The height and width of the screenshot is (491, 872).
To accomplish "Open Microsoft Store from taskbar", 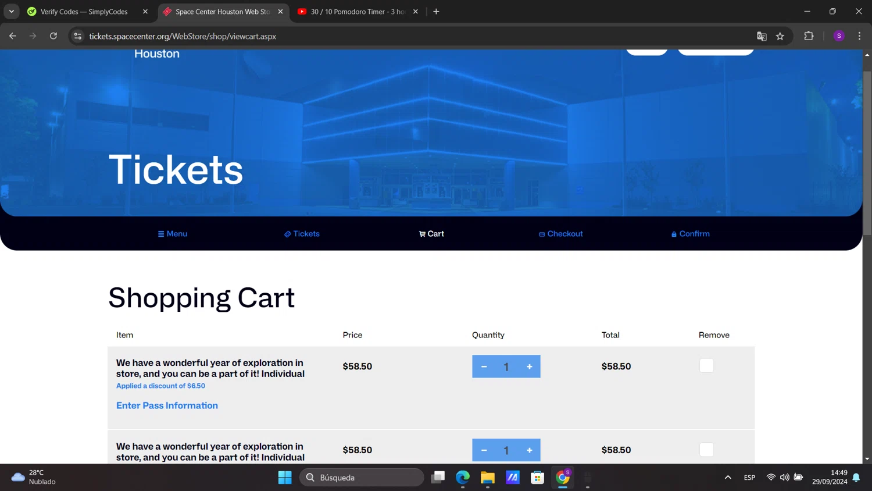I will (538, 478).
